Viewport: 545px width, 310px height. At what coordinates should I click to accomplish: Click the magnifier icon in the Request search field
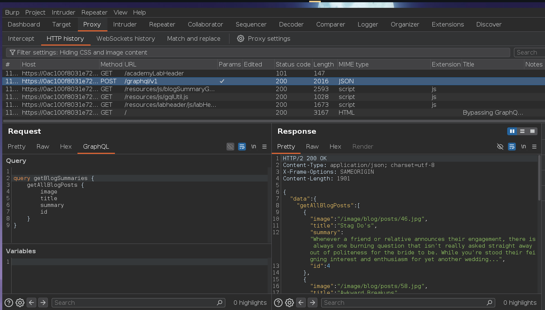[220, 303]
